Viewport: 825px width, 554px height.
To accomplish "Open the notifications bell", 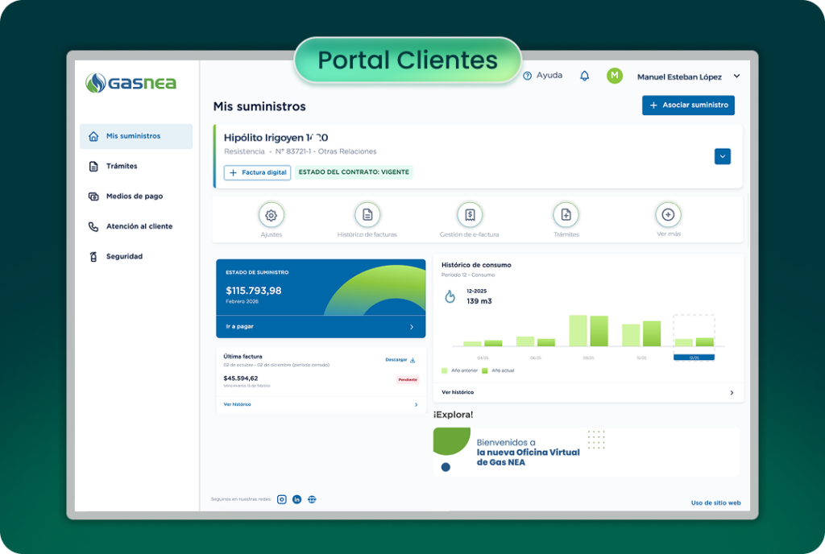I will (585, 76).
